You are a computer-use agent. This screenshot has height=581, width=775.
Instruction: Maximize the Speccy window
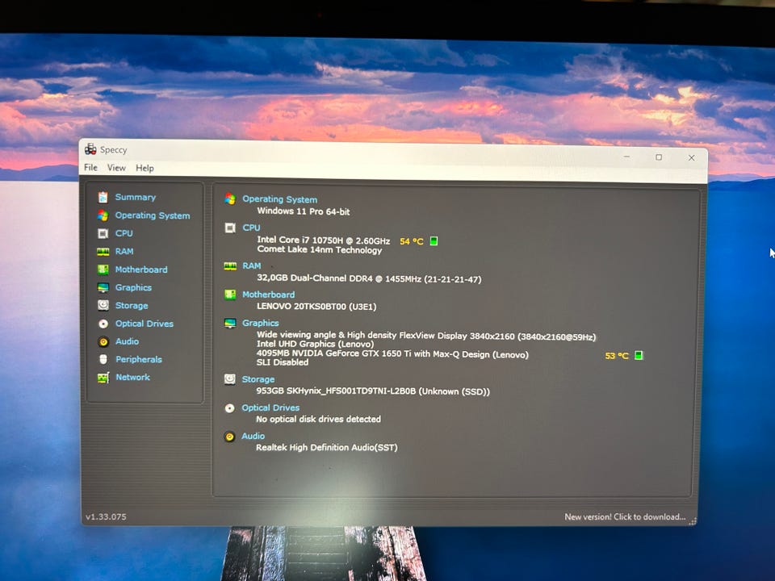click(659, 157)
